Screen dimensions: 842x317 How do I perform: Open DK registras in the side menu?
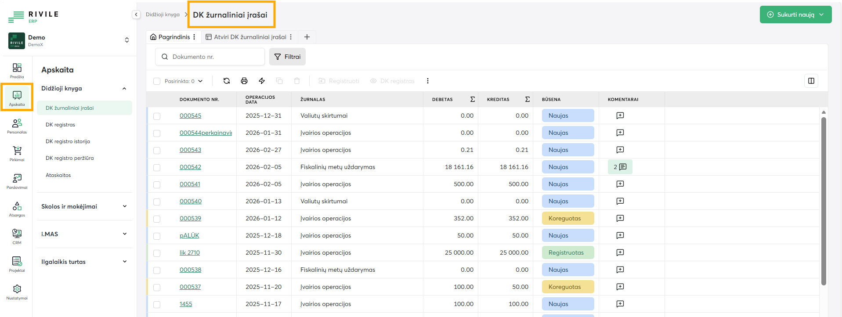[x=61, y=125]
